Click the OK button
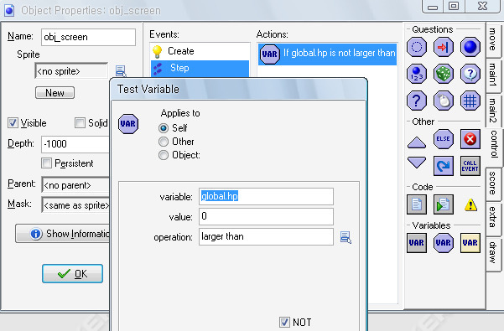This screenshot has width=504, height=331. (73, 273)
